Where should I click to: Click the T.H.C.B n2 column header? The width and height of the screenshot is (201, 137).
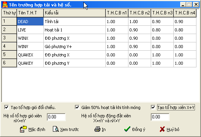click(x=139, y=13)
